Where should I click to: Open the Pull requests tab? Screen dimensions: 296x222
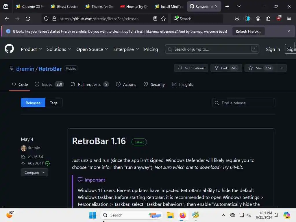[x=90, y=84]
